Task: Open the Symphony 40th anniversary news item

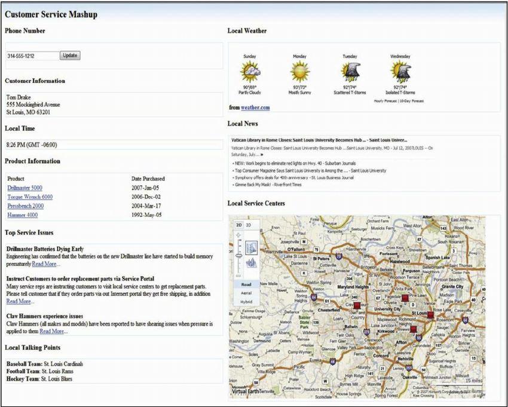Action: [294, 178]
